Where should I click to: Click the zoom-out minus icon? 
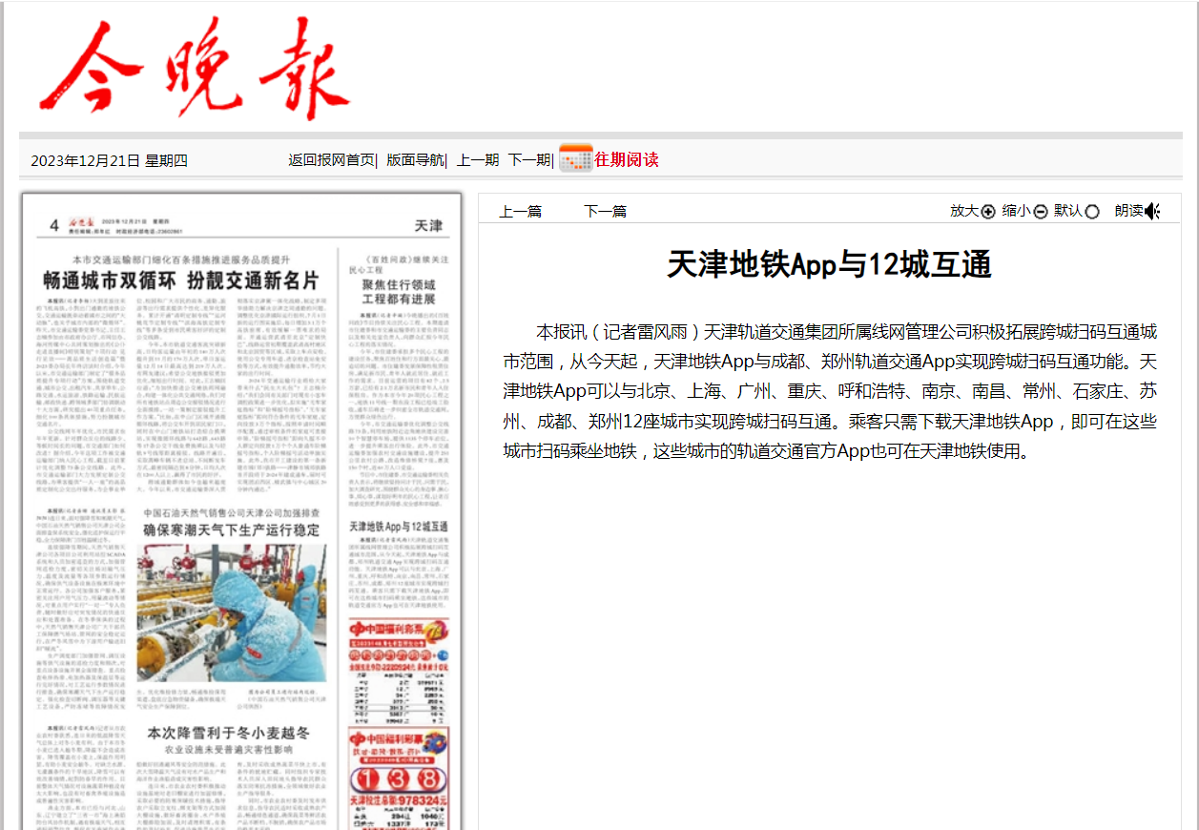[x=1041, y=212]
